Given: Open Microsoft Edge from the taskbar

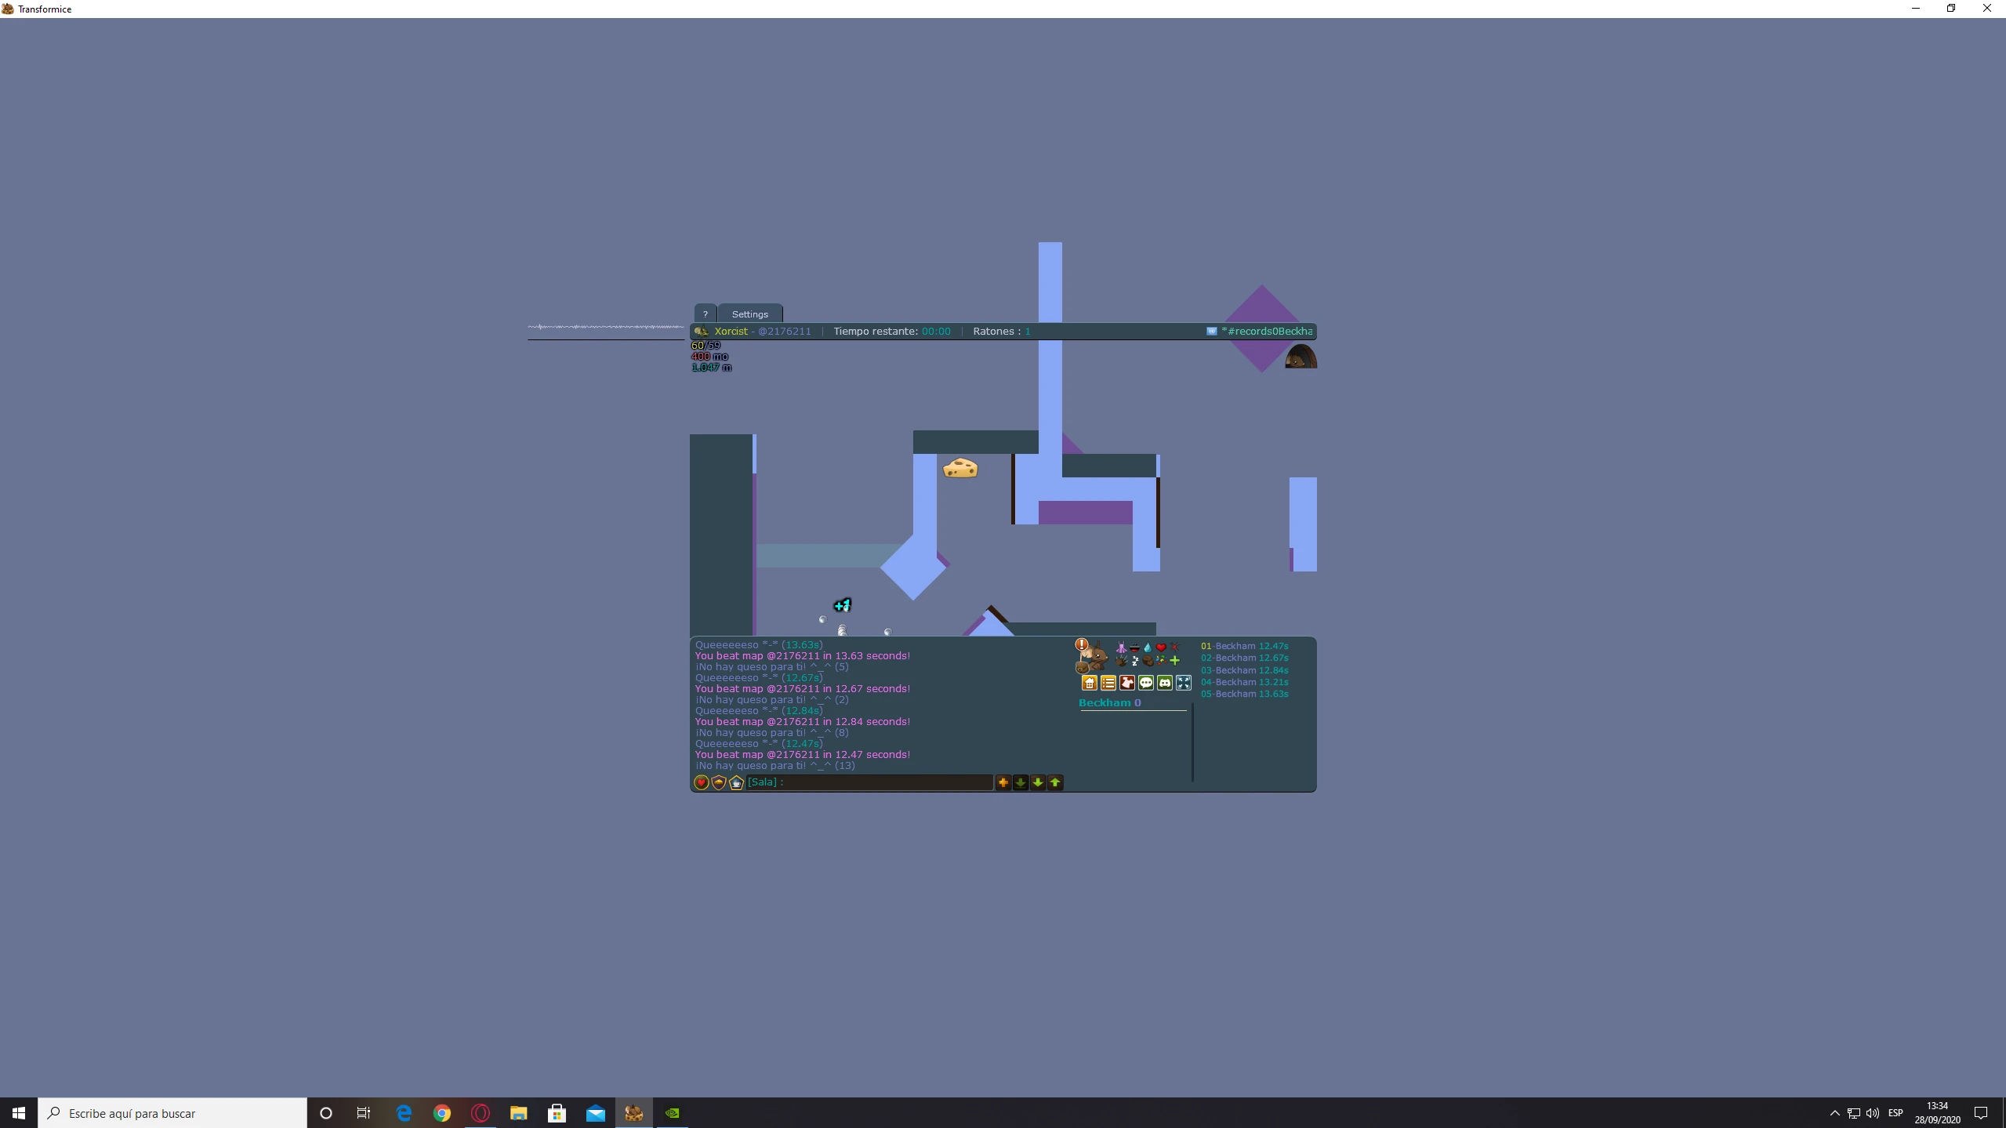Looking at the screenshot, I should pos(404,1112).
